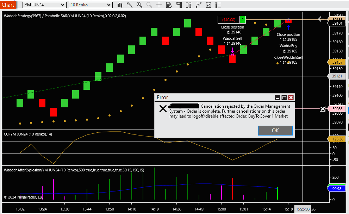Select the WaddahStrategy(3567) / Parabolic SAR label
The height and width of the screenshot is (214, 349).
tap(65, 16)
